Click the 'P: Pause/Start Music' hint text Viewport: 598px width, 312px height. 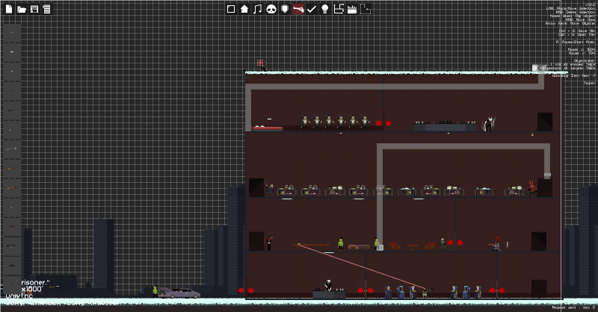(575, 42)
